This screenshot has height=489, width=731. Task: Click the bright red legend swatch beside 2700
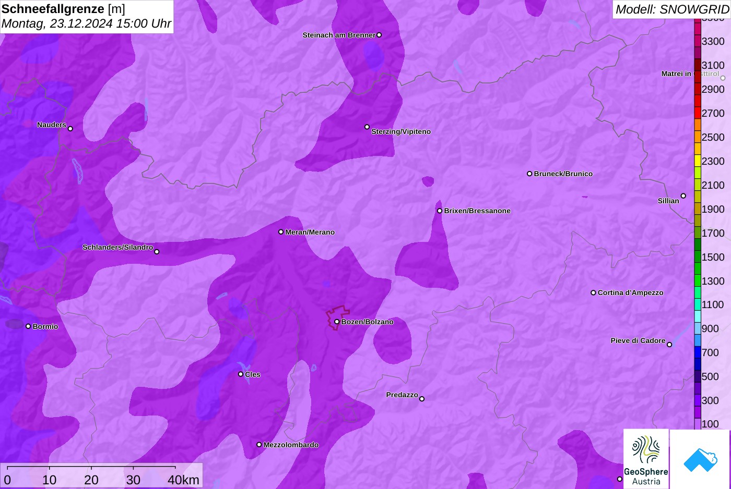pyautogui.click(x=698, y=113)
